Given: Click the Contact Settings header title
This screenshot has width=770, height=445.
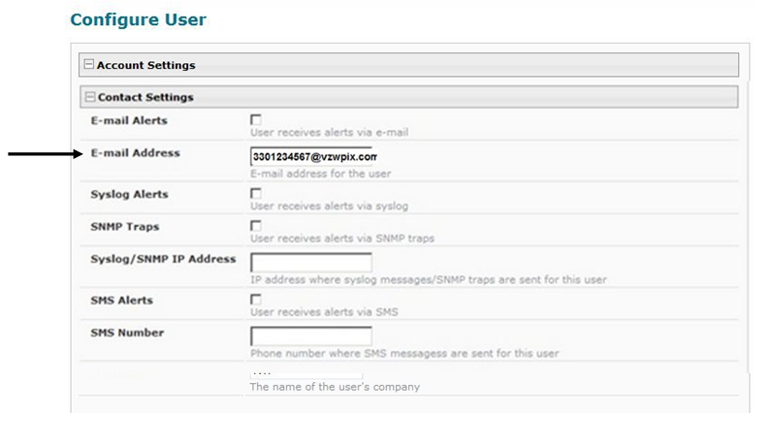Looking at the screenshot, I should (x=145, y=97).
